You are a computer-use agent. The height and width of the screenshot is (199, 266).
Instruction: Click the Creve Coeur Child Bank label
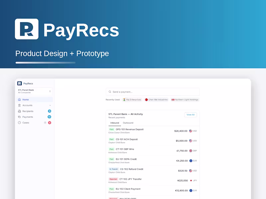click(119, 133)
